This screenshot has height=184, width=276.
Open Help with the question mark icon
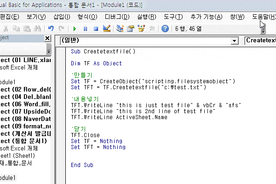tap(165, 29)
